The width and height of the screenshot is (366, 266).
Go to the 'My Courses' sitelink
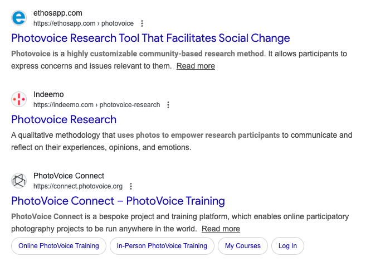tap(242, 246)
